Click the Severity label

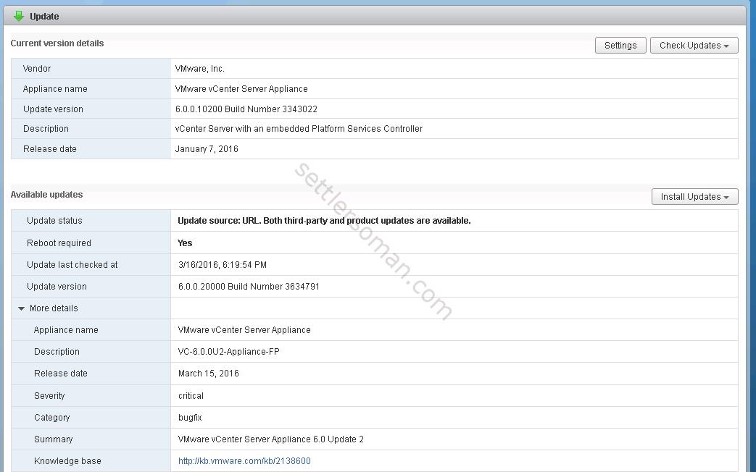coord(49,396)
